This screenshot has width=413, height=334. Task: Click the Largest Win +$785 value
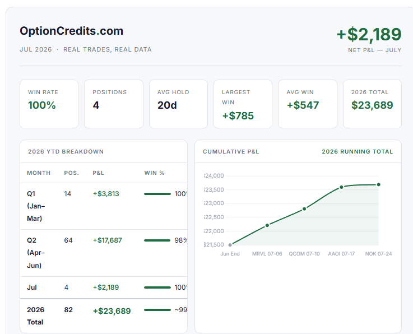pos(238,116)
